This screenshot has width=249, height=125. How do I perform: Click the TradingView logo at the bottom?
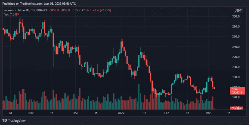[14, 121]
